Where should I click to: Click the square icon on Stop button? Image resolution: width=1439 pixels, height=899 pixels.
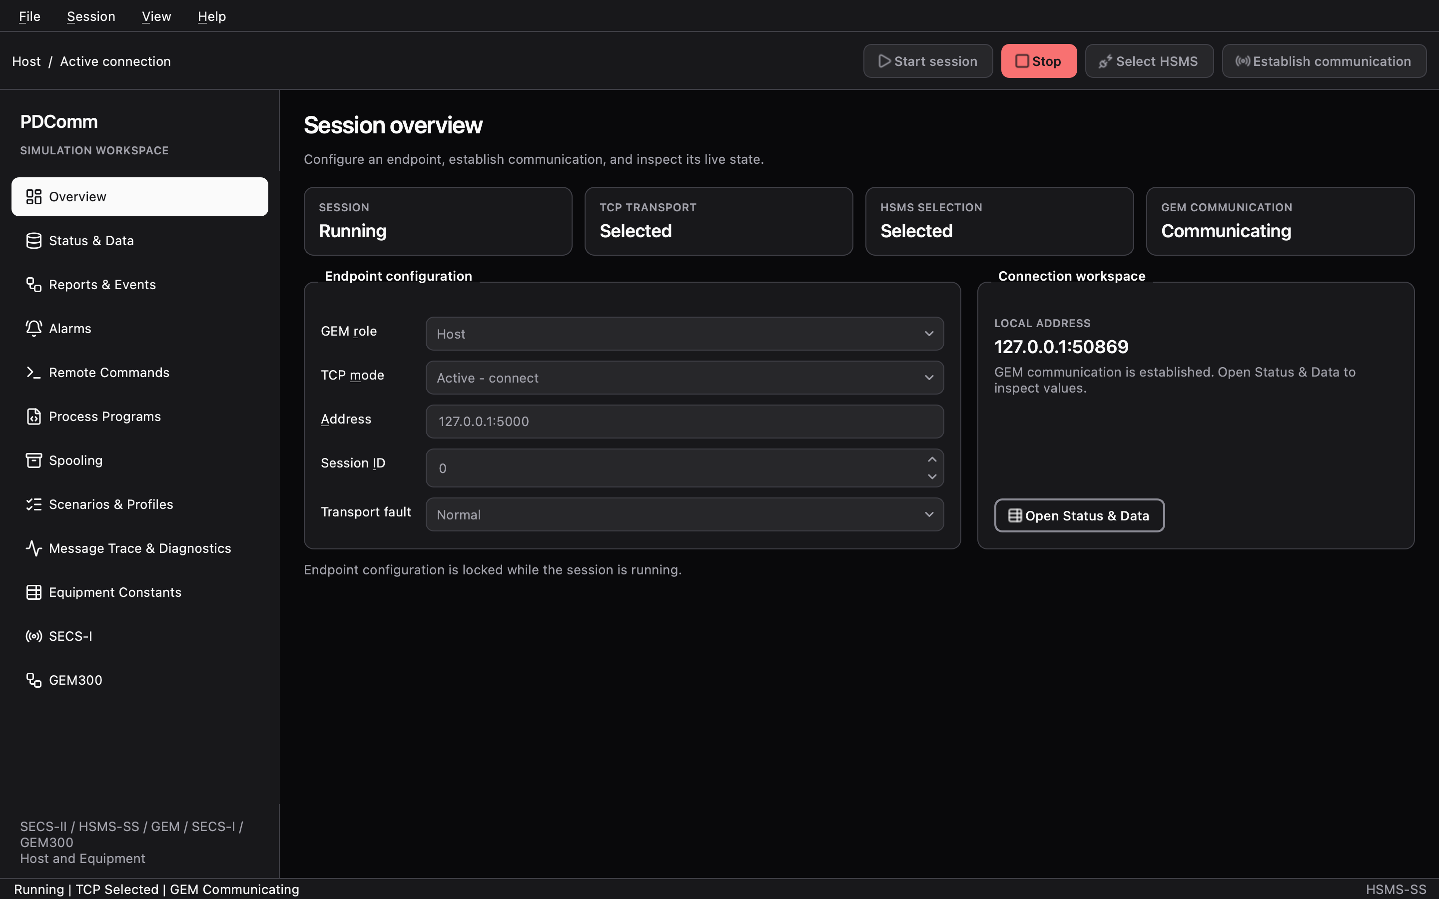[1022, 61]
